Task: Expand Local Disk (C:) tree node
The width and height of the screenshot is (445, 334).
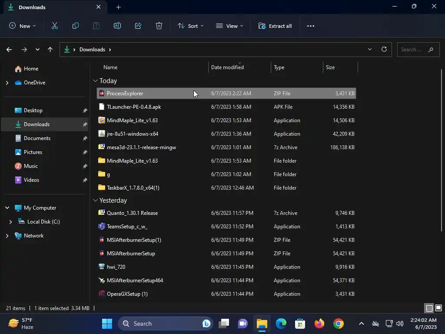Action: pyautogui.click(x=10, y=222)
